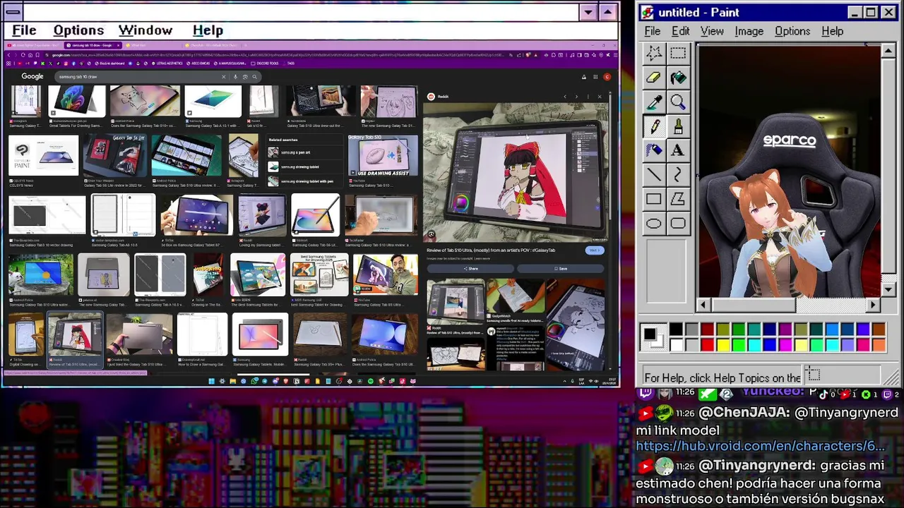Select the Text tool in Paint
This screenshot has height=508, width=904.
(x=678, y=150)
